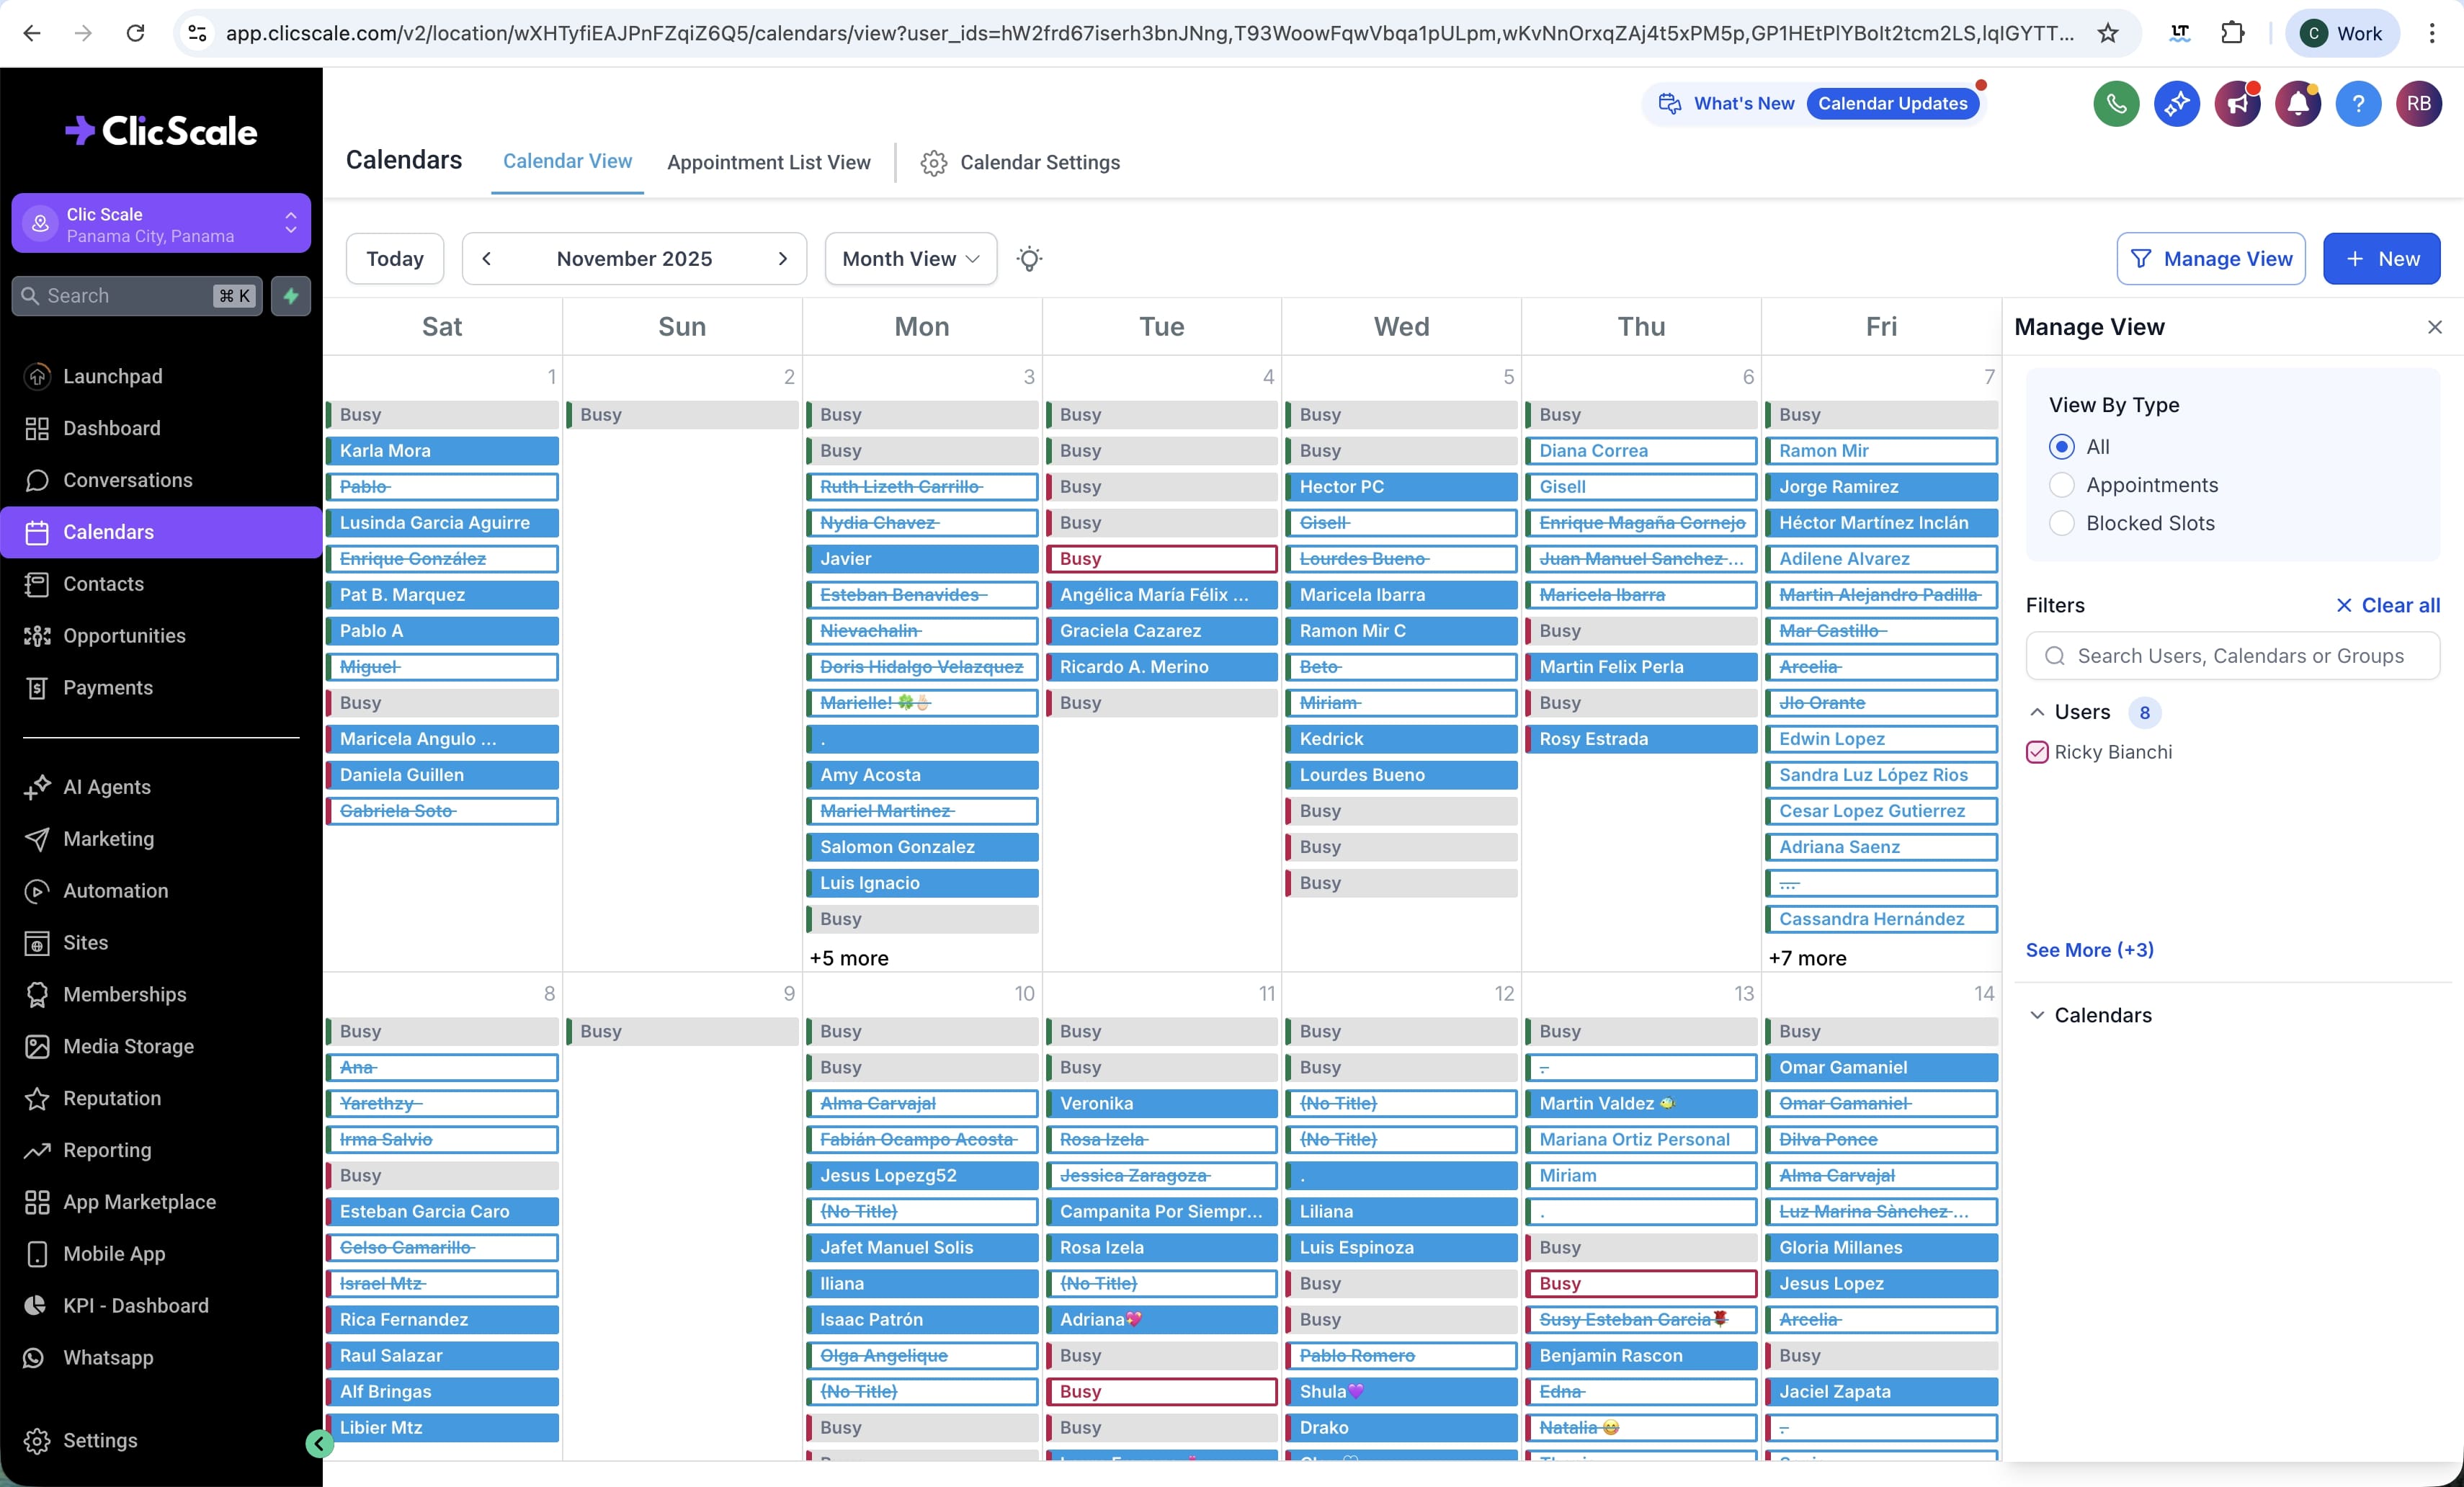Open the notifications bell icon

pyautogui.click(x=2298, y=104)
